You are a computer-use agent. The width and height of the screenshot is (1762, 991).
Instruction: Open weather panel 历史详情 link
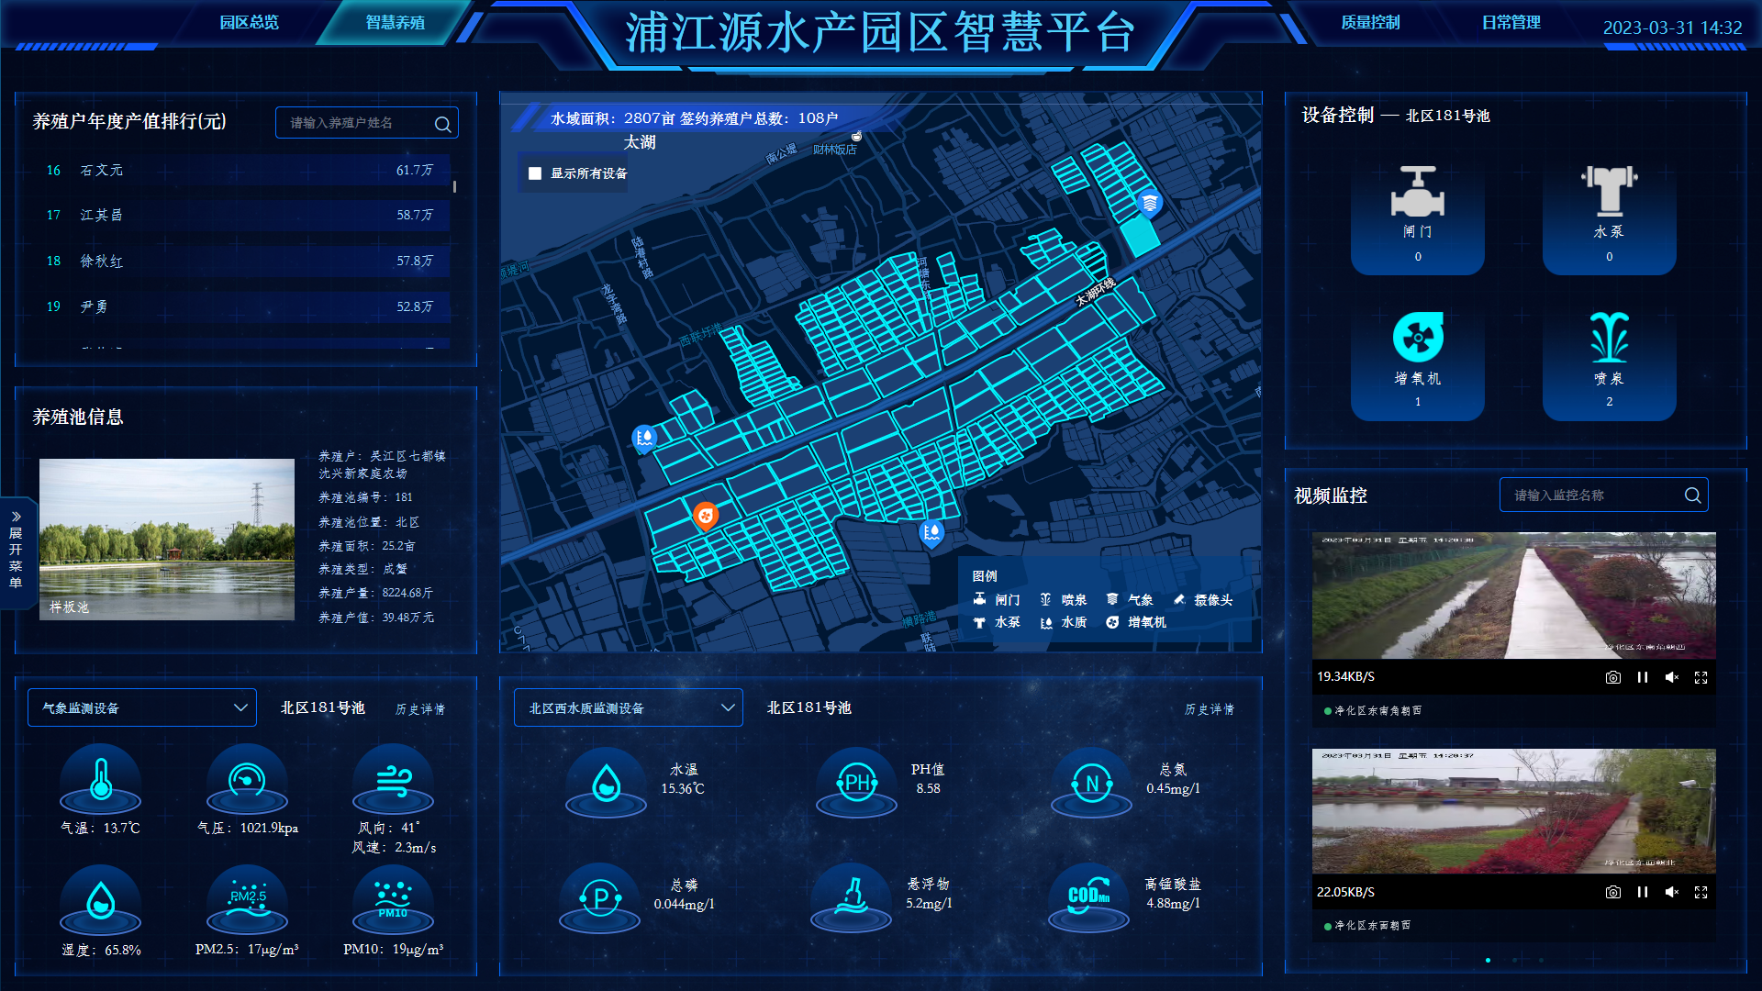[x=419, y=709]
